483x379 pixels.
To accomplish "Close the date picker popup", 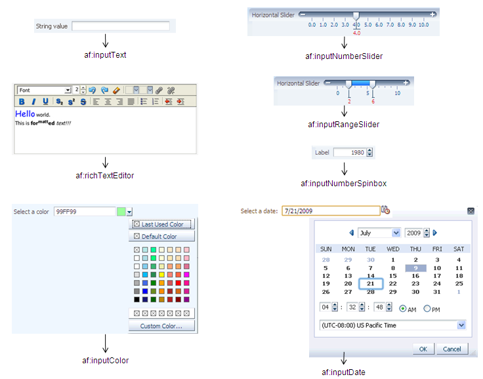I will point(471,211).
